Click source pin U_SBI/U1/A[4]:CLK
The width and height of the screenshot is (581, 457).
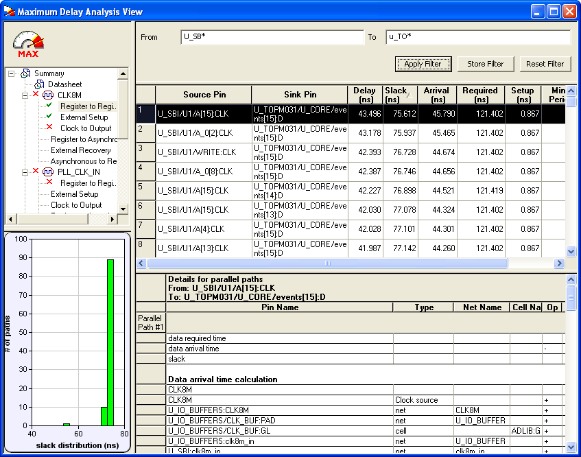(x=191, y=229)
